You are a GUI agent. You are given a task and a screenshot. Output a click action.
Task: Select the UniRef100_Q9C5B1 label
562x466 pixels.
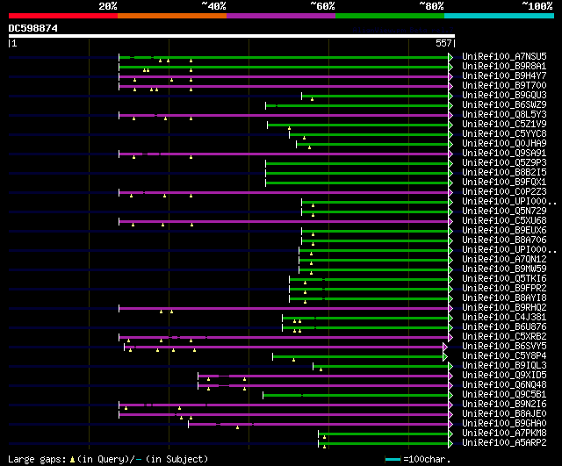pyautogui.click(x=504, y=395)
